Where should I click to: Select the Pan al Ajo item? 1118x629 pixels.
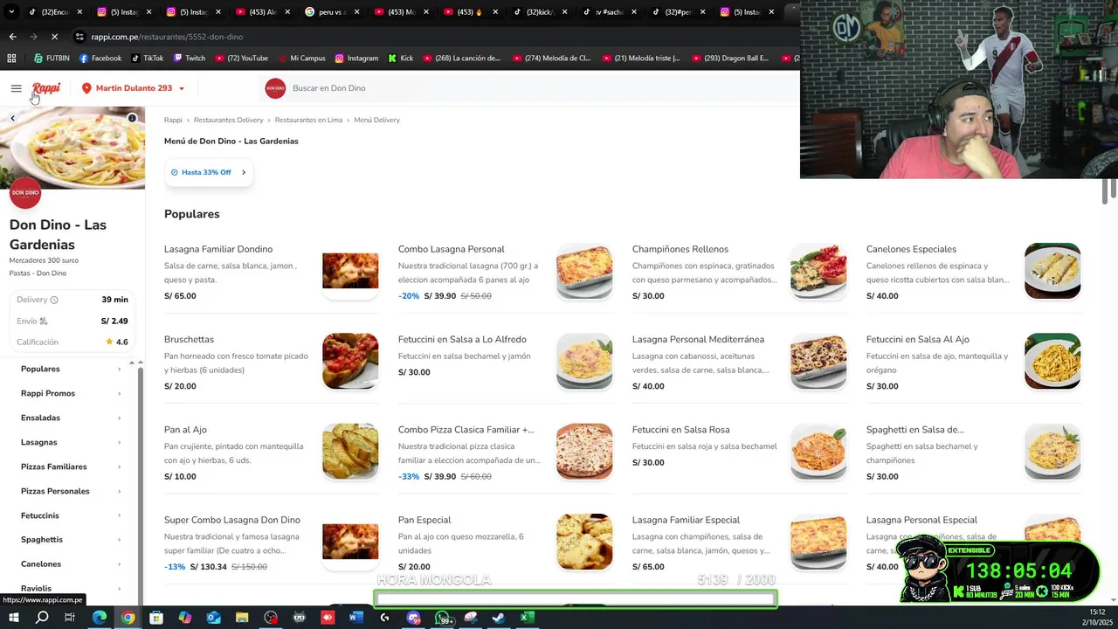point(185,430)
